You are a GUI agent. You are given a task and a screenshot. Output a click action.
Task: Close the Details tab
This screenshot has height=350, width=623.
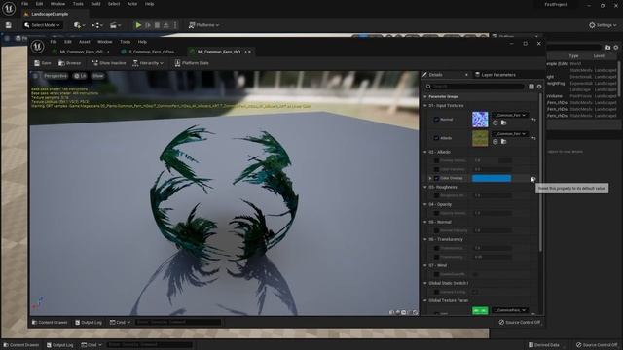[466, 75]
